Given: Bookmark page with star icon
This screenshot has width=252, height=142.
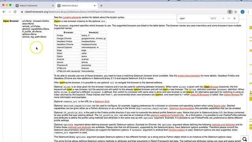Looking at the screenshot, I should [x=235, y=12].
